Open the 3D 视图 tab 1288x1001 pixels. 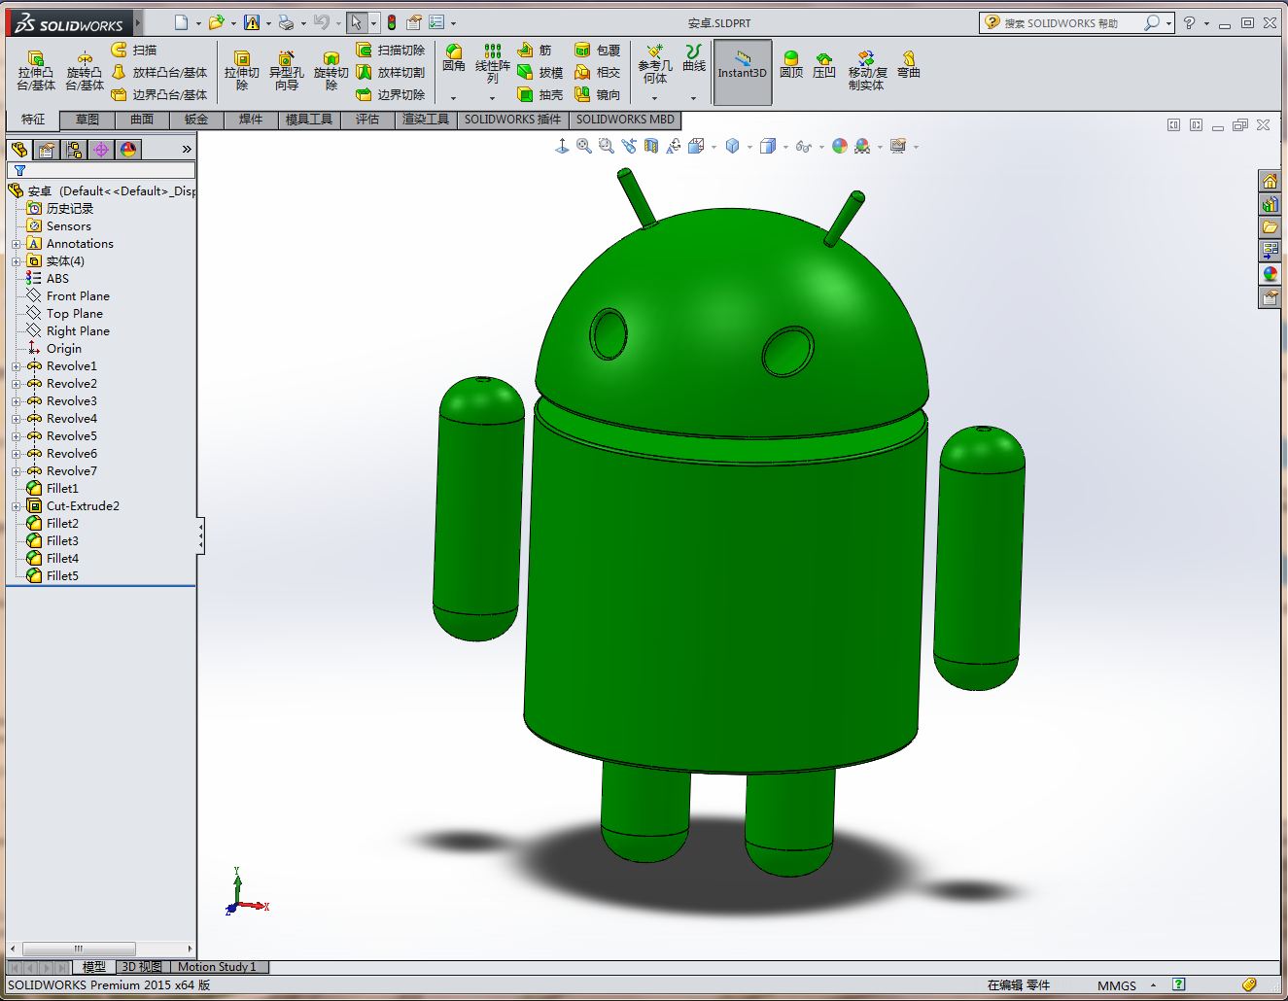pyautogui.click(x=142, y=967)
